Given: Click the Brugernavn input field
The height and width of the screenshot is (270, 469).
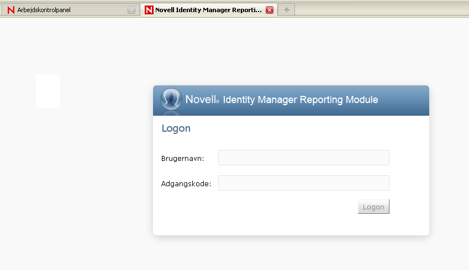Looking at the screenshot, I should (x=304, y=158).
